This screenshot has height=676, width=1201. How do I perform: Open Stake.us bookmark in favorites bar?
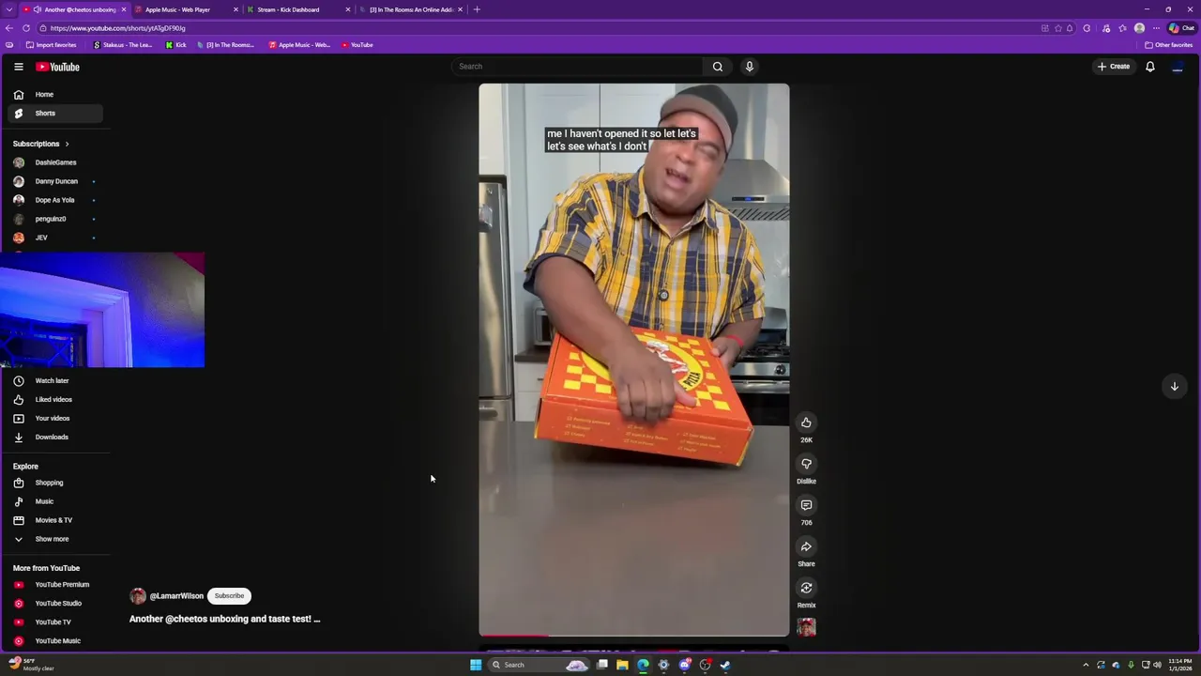pyautogui.click(x=123, y=45)
